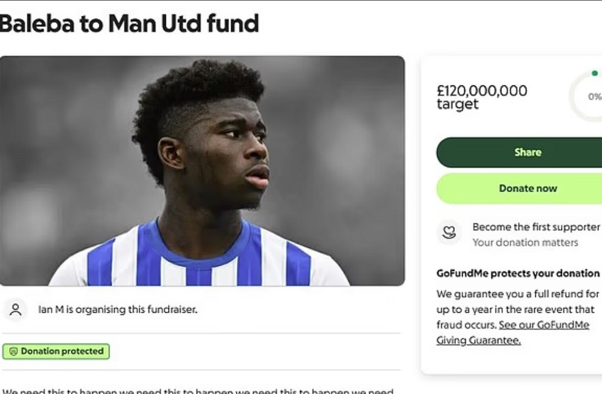Click 'Your donation matters' subtext

[x=525, y=242]
